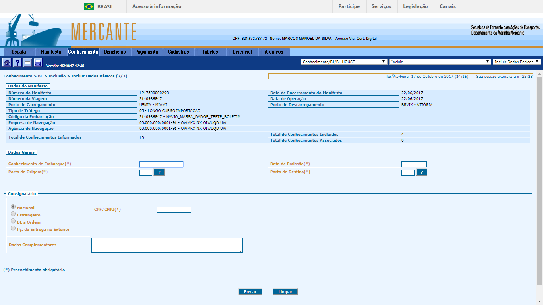Open the Serviços link

point(381,6)
